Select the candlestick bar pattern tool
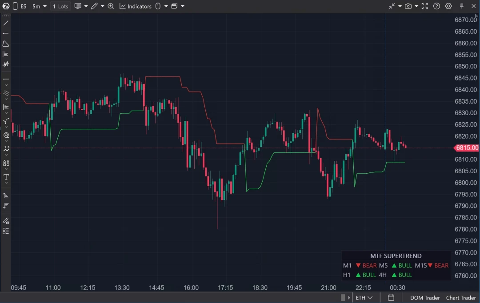This screenshot has width=480, height=303. (5, 64)
